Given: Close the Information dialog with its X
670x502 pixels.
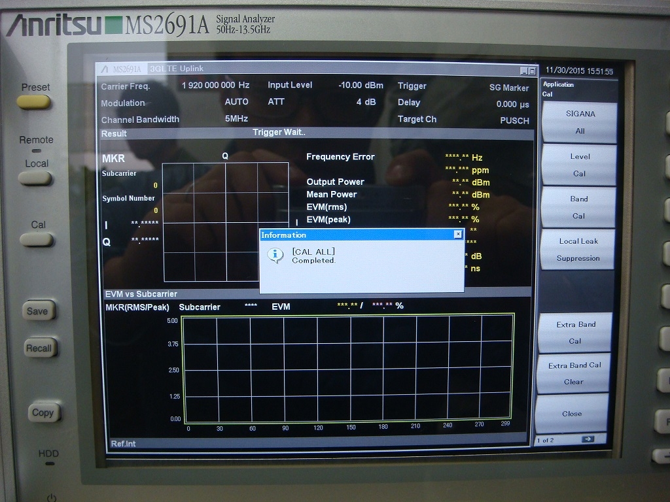Looking at the screenshot, I should (457, 234).
